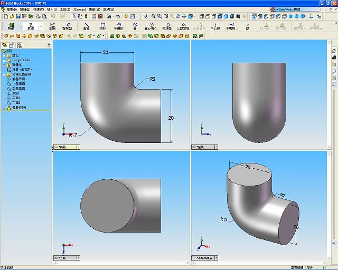This screenshot has width=338, height=270.
Task: Open the Sketch (草圖) toolbar dropdown arrow
Action: (40, 26)
